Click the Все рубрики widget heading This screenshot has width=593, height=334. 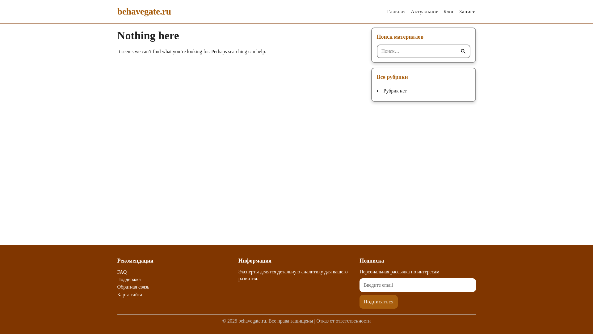(x=392, y=77)
